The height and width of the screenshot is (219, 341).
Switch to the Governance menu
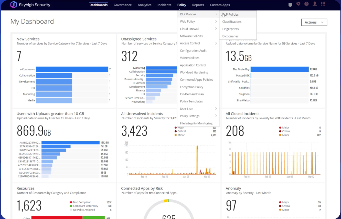122,5
